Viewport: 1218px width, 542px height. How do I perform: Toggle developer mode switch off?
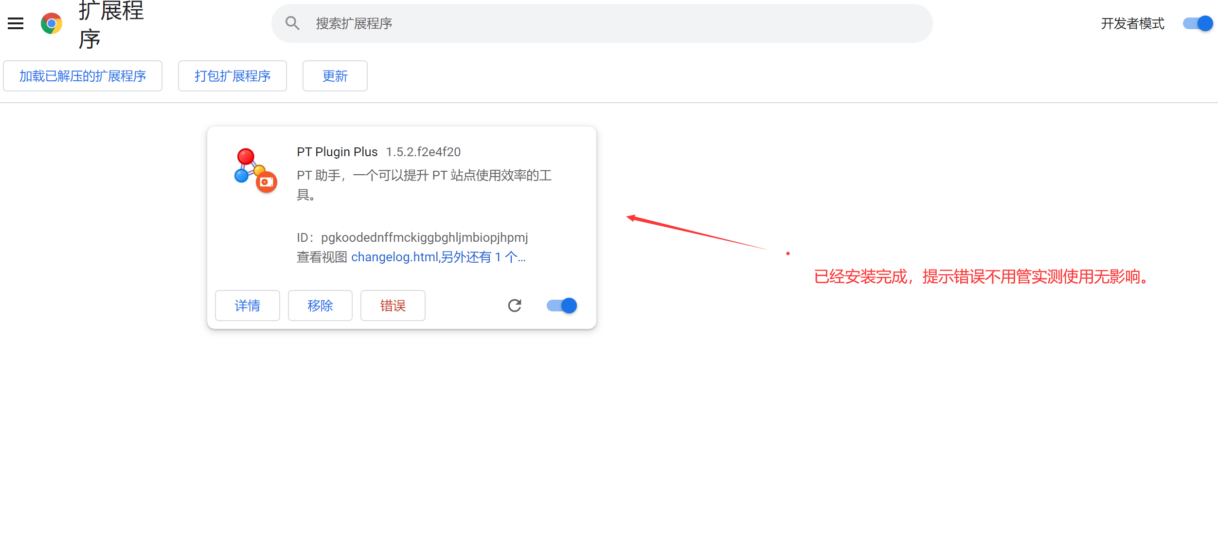1198,23
